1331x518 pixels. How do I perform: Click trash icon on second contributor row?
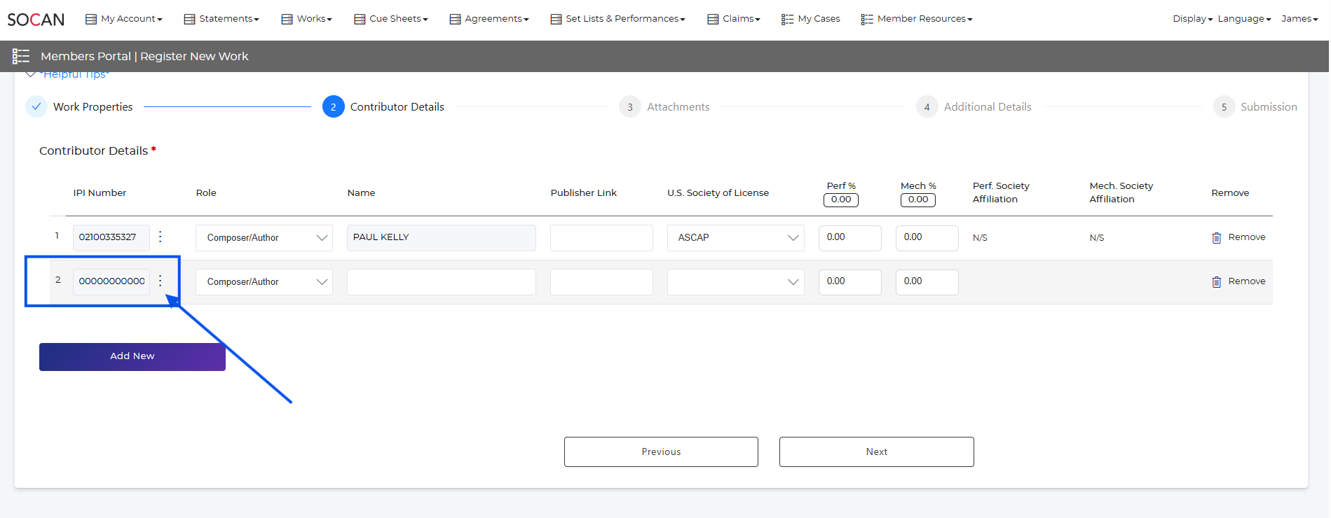[x=1216, y=281]
